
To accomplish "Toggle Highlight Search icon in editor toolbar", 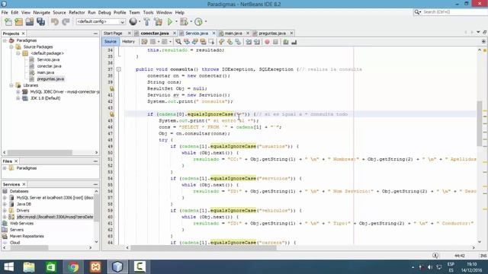I will point(204,42).
